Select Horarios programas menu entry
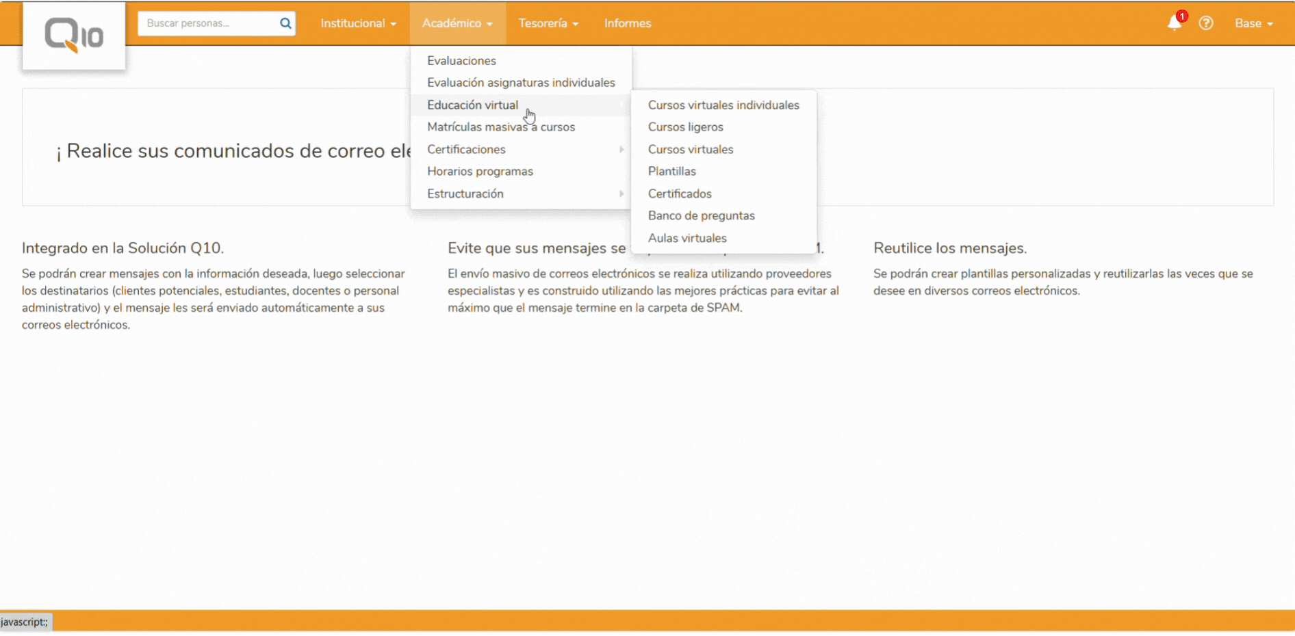Viewport: 1295px width, 636px height. click(x=480, y=172)
